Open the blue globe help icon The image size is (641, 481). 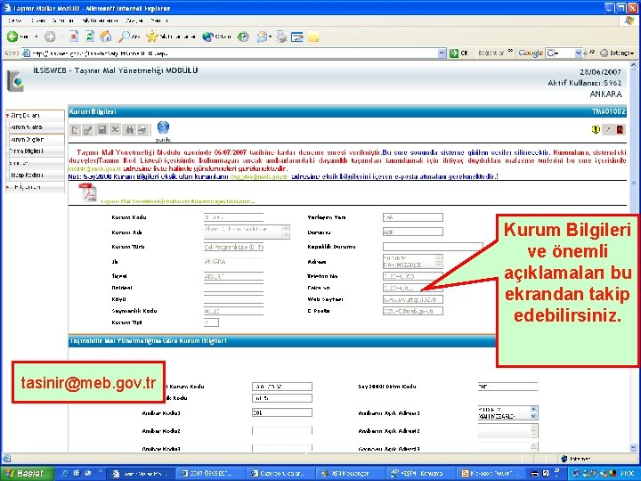pyautogui.click(x=163, y=127)
